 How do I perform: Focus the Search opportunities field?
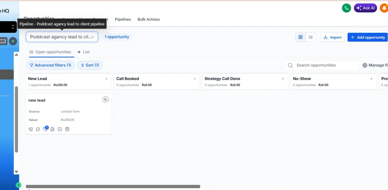click(322, 65)
